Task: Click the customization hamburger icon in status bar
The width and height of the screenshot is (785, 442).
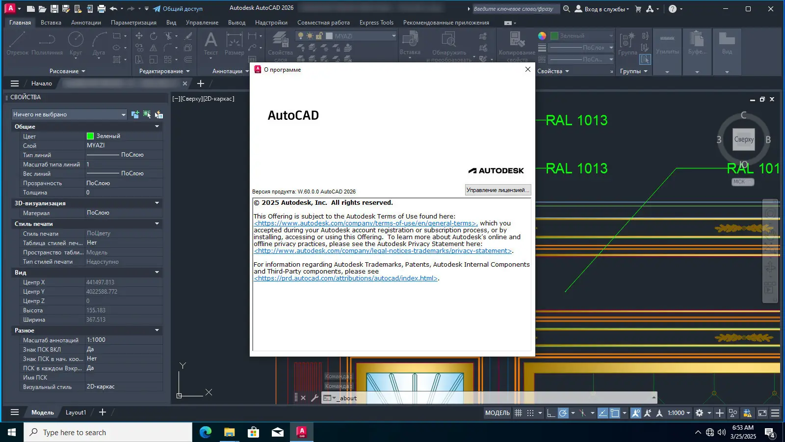Action: tap(775, 413)
